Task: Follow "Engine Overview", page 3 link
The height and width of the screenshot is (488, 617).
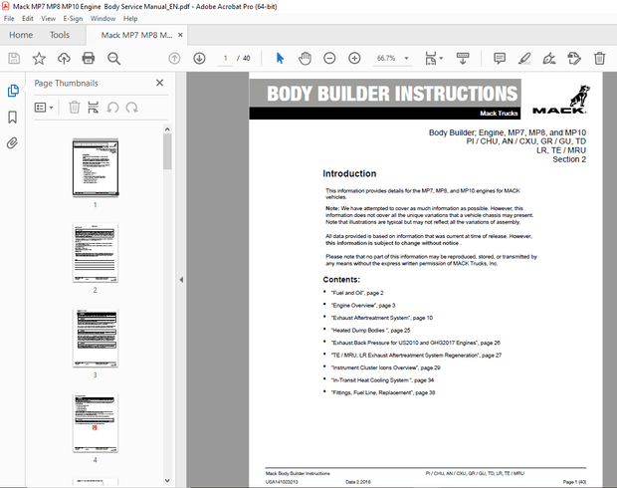Action: (x=363, y=305)
